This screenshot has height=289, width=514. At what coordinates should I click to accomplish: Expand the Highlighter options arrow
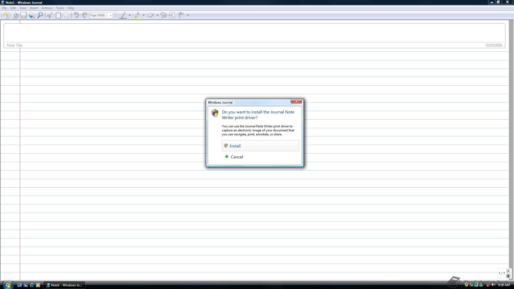[x=143, y=15]
